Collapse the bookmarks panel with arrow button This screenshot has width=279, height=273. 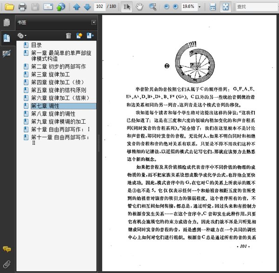point(93,22)
